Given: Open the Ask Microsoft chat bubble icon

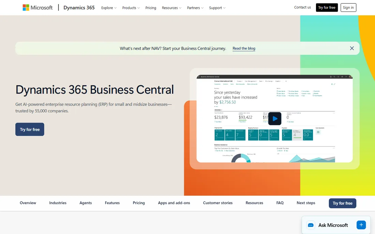Looking at the screenshot, I should click(x=311, y=225).
